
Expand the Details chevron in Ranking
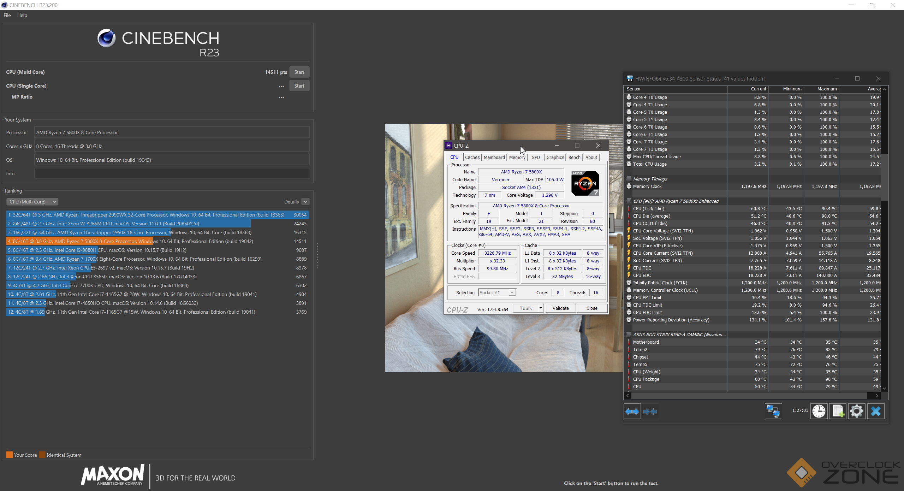(x=306, y=202)
